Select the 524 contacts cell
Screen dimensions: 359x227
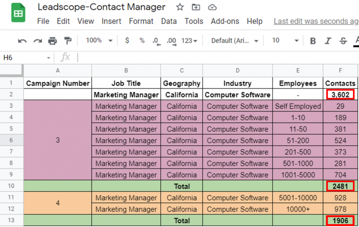pyautogui.click(x=340, y=140)
